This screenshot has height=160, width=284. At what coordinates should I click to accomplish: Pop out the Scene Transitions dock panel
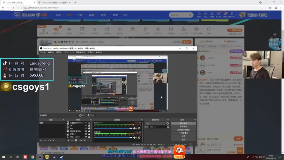pyautogui.click(x=168, y=120)
